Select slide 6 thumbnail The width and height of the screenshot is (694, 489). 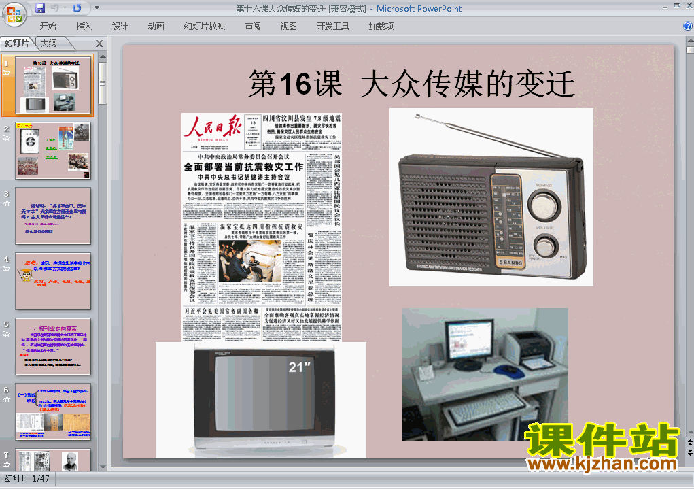(x=53, y=411)
